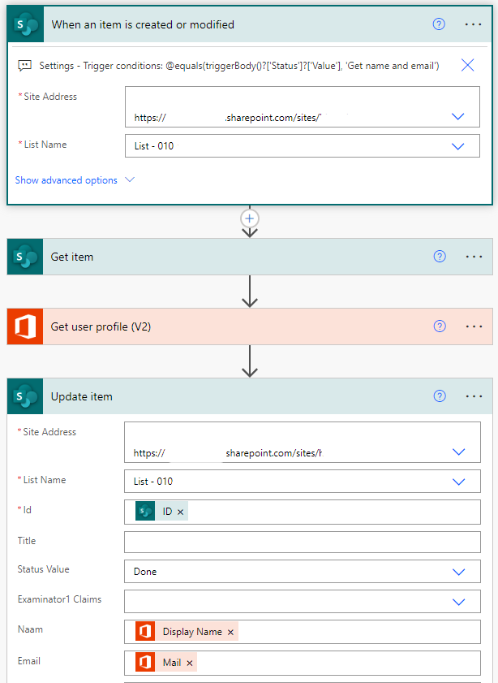Image resolution: width=498 pixels, height=683 pixels.
Task: Remove the ID dynamic content token
Action: (180, 512)
